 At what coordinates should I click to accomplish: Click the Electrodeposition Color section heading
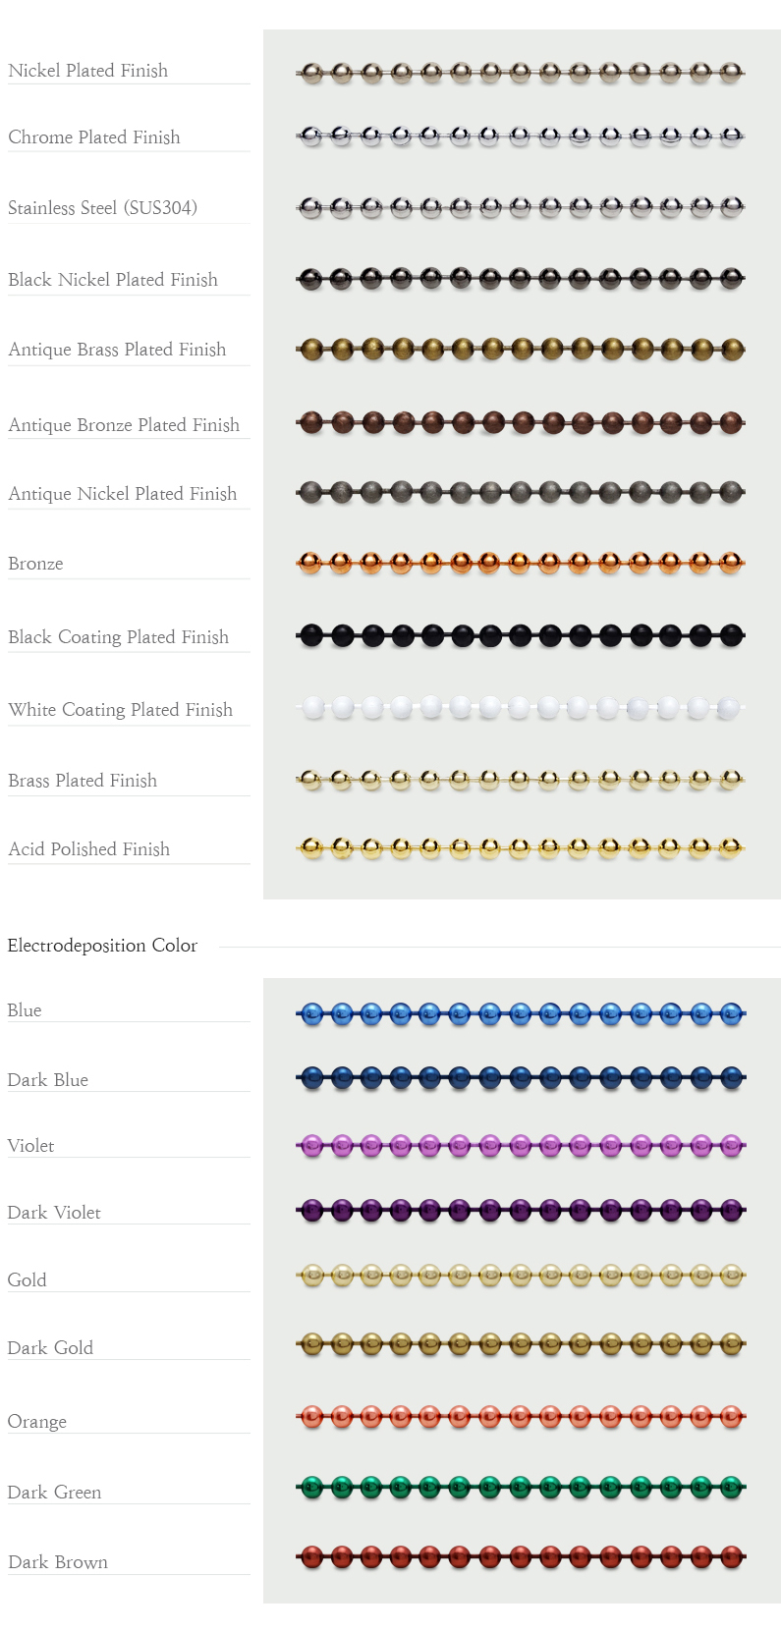point(102,946)
